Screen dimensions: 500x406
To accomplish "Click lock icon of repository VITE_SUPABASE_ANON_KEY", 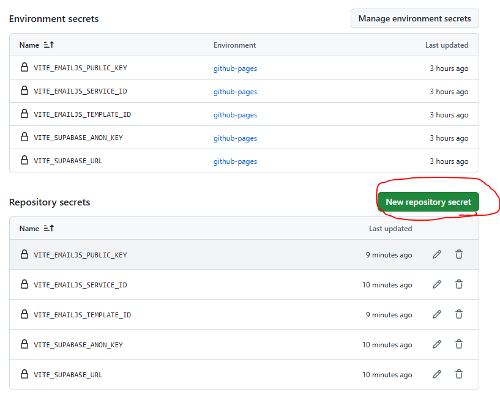I will pyautogui.click(x=24, y=344).
